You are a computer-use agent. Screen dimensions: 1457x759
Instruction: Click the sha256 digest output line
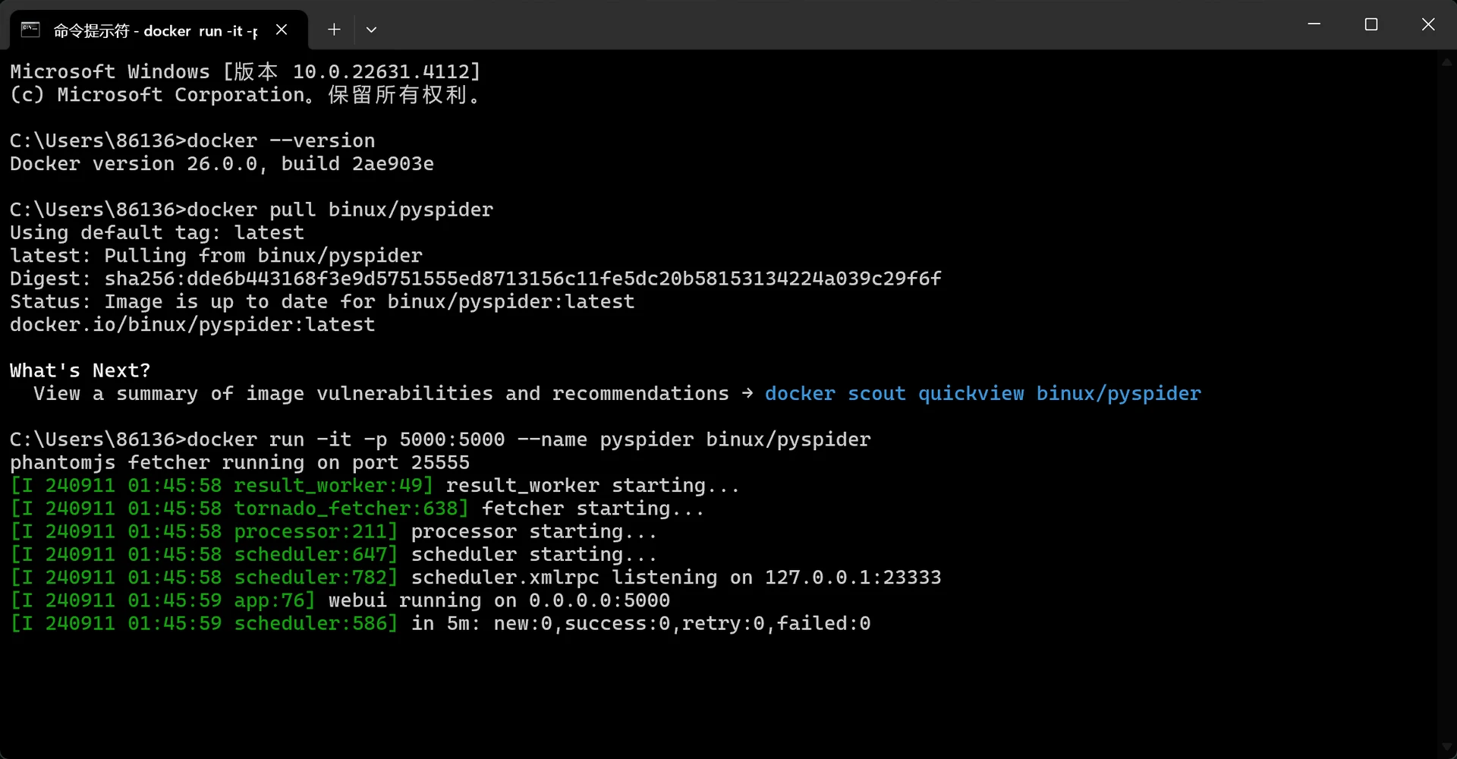tap(475, 279)
